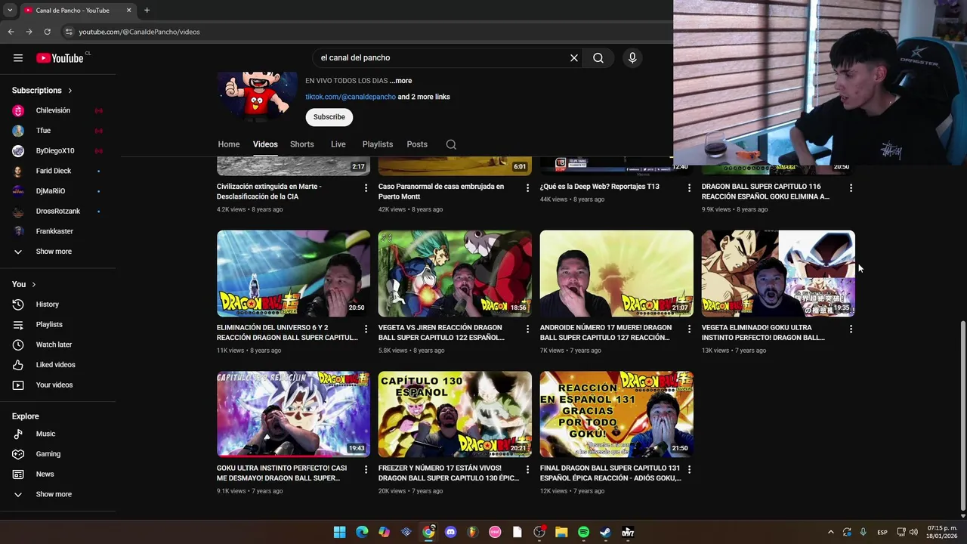Image resolution: width=967 pixels, height=544 pixels.
Task: Open ESP language indicator in tray
Action: coord(882,532)
